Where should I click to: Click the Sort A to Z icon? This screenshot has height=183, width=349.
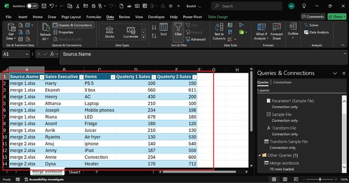point(154,28)
